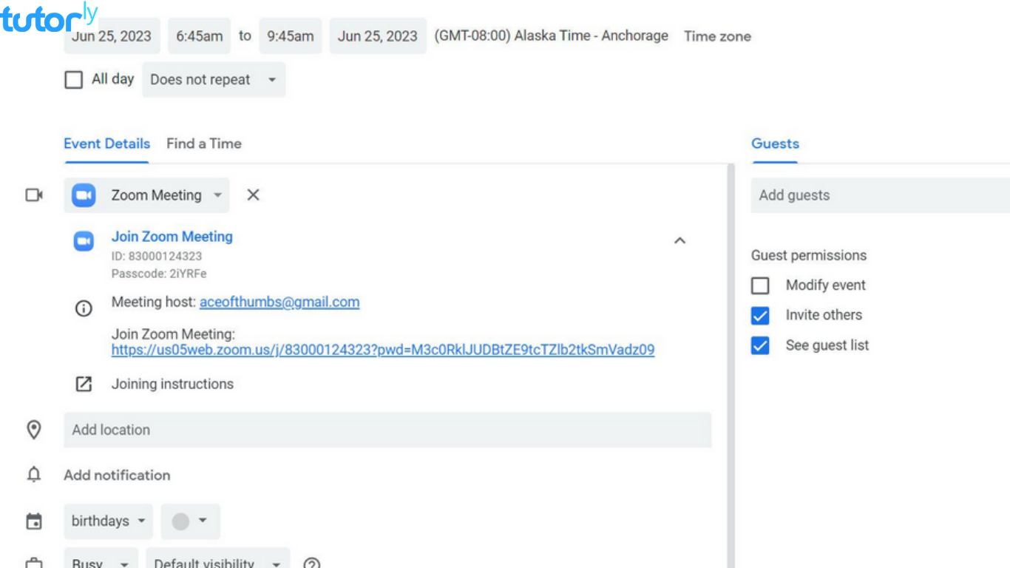Click the notification bell icon
Screen dimensions: 1010x568
click(x=34, y=475)
